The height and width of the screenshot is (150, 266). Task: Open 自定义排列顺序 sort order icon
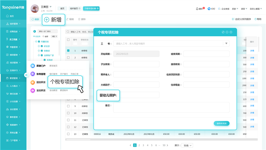(x=233, y=19)
